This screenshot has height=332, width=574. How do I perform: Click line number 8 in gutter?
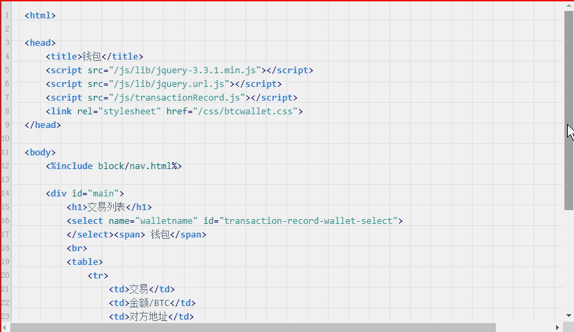click(7, 111)
